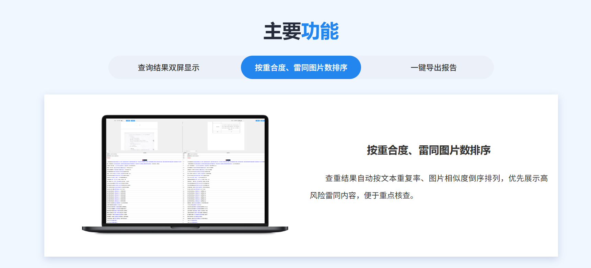Viewport: 591px width, 268px height.
Task: Click the laptop screenshot image
Action: point(185,174)
